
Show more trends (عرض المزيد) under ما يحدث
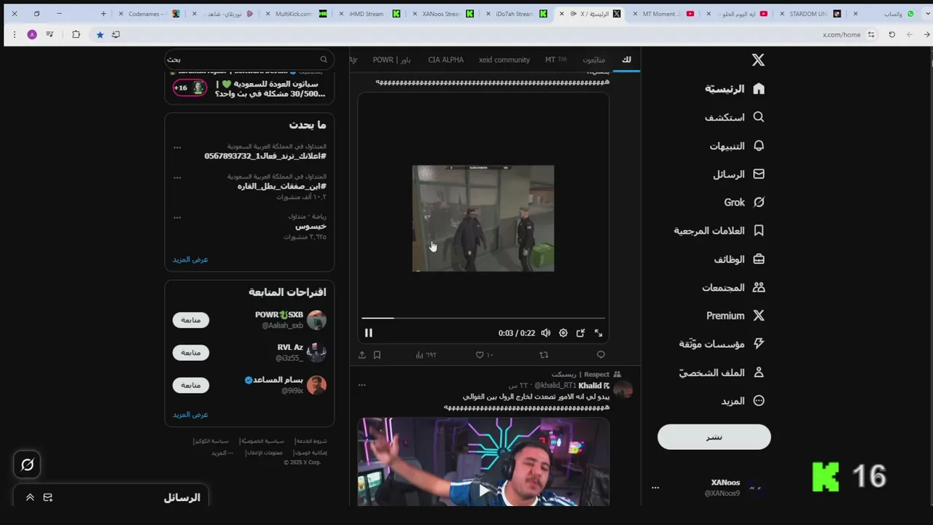(190, 260)
